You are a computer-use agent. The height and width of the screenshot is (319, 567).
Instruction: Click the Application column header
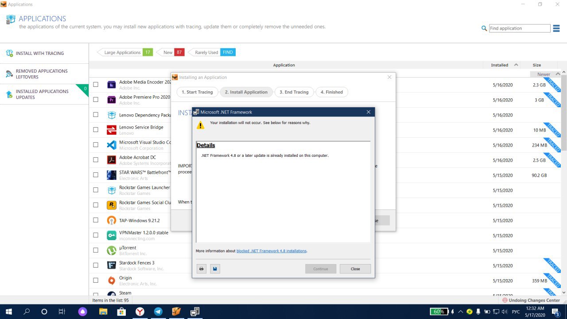pos(284,65)
